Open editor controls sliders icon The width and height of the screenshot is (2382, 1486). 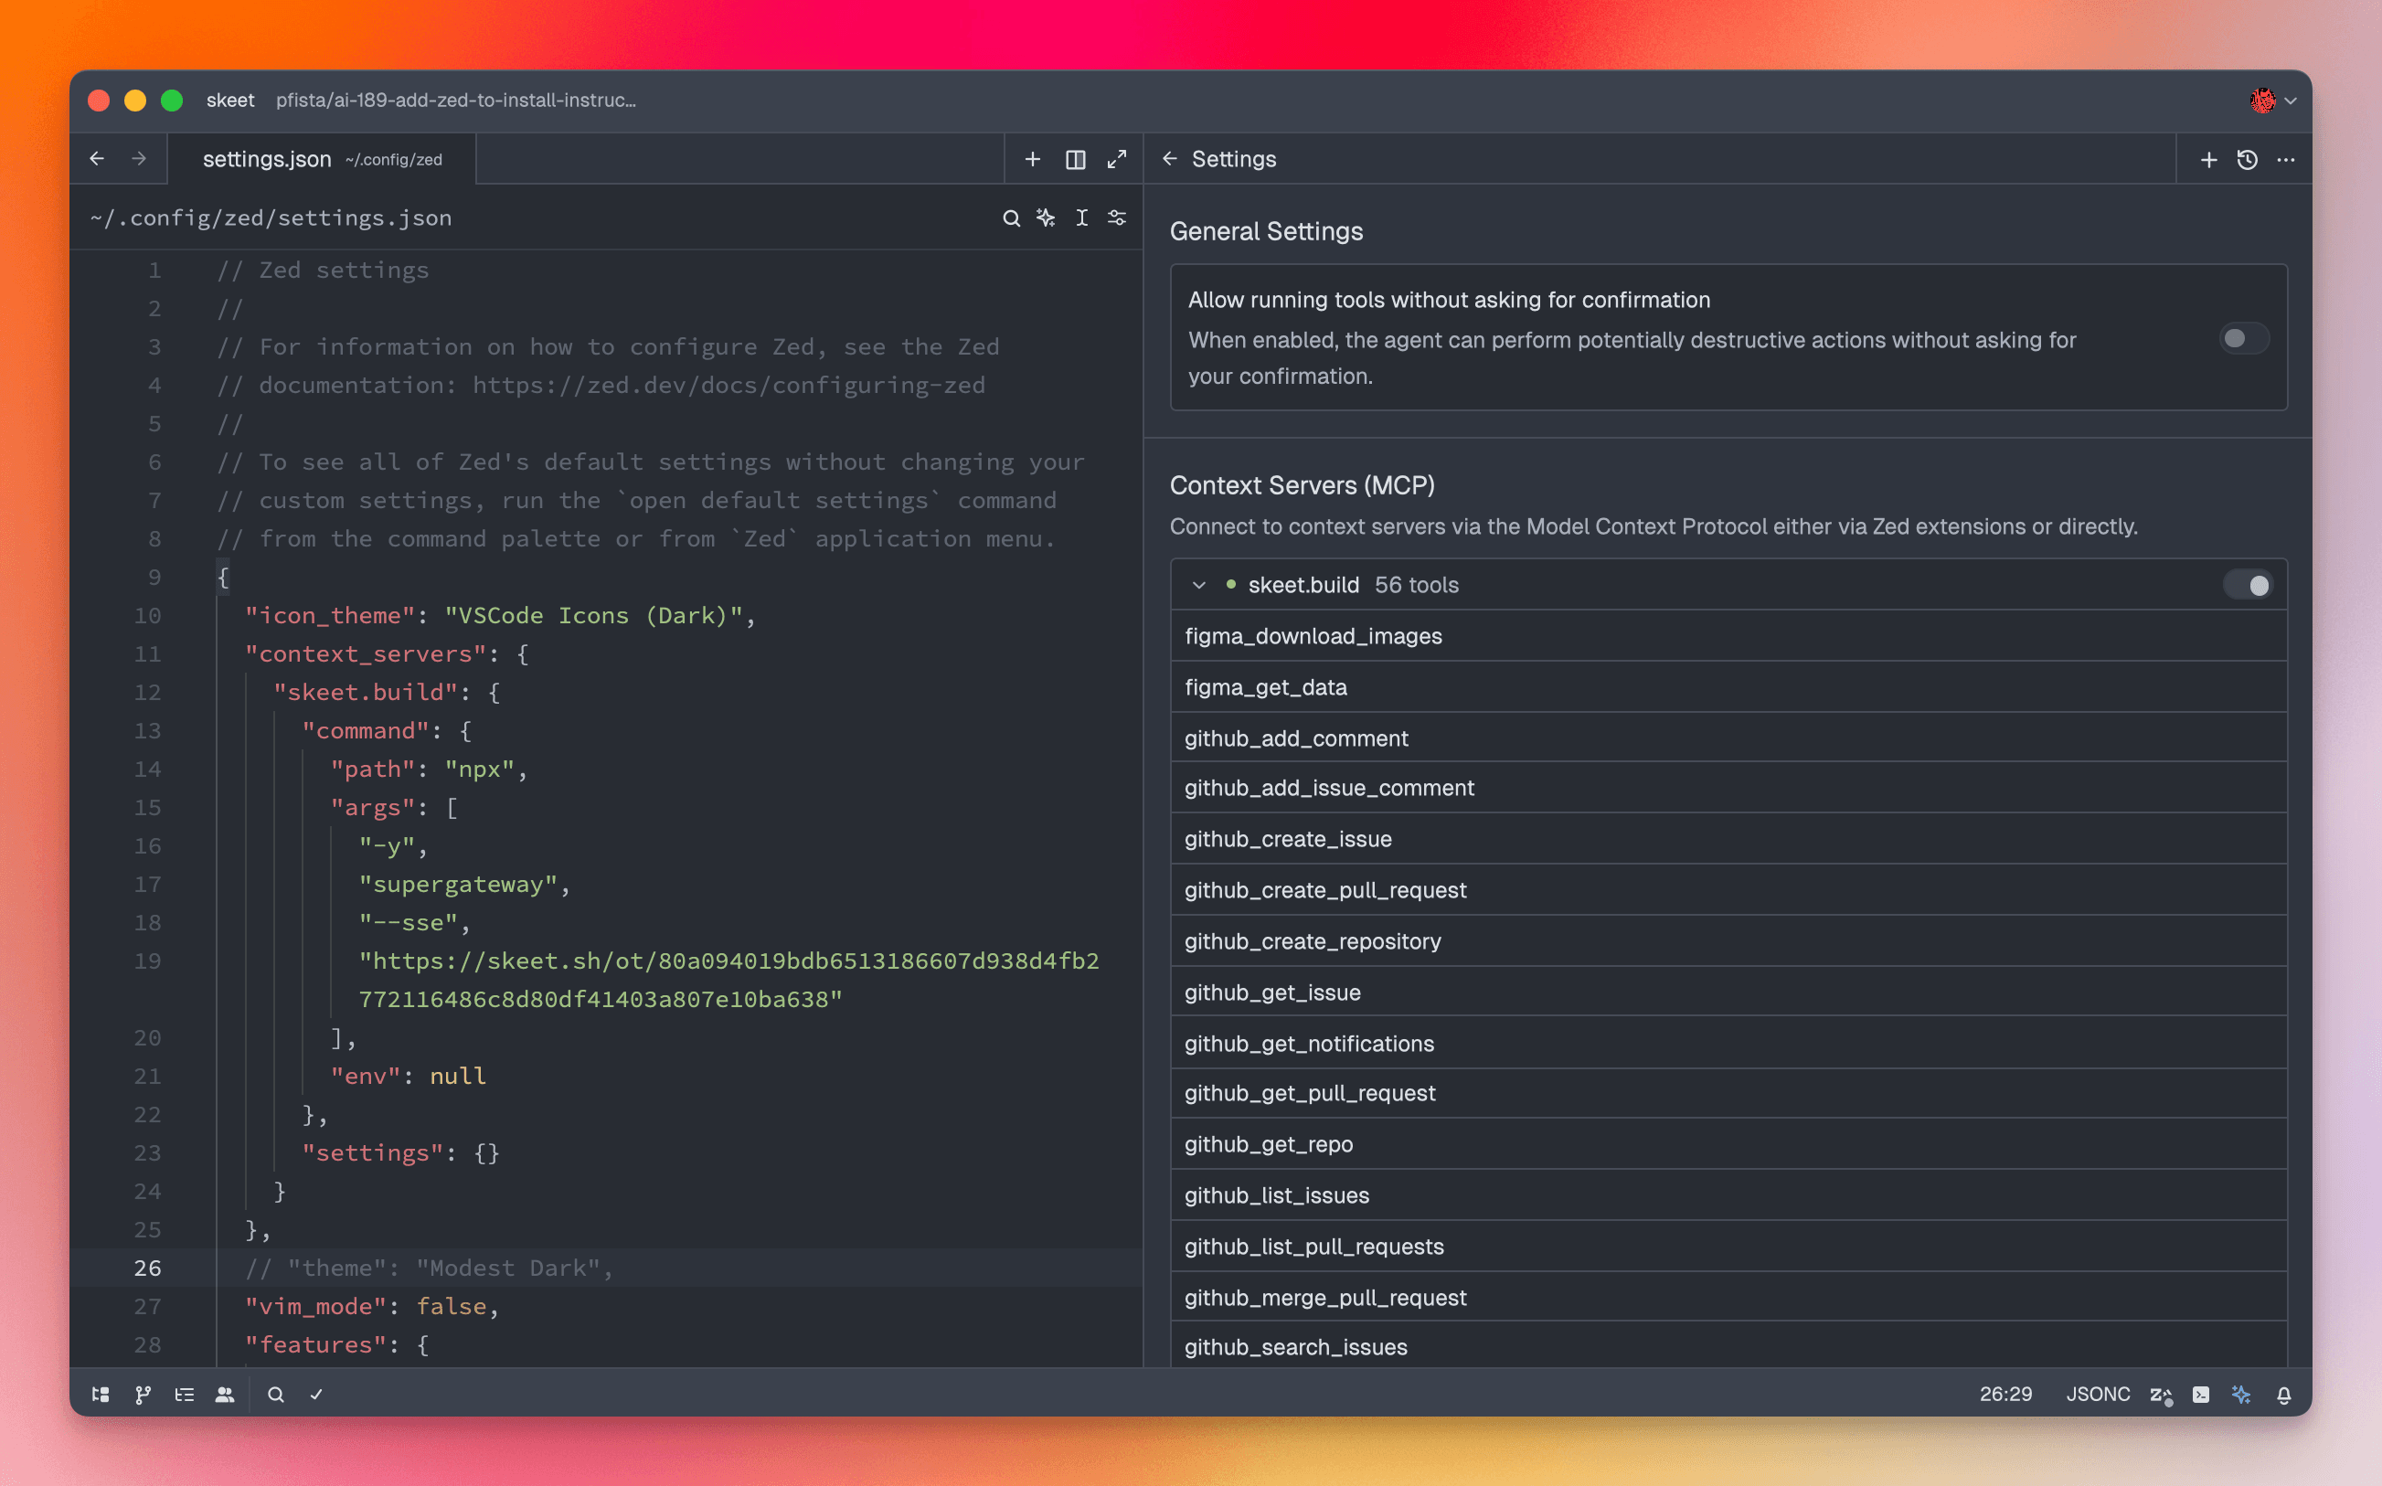[1116, 218]
